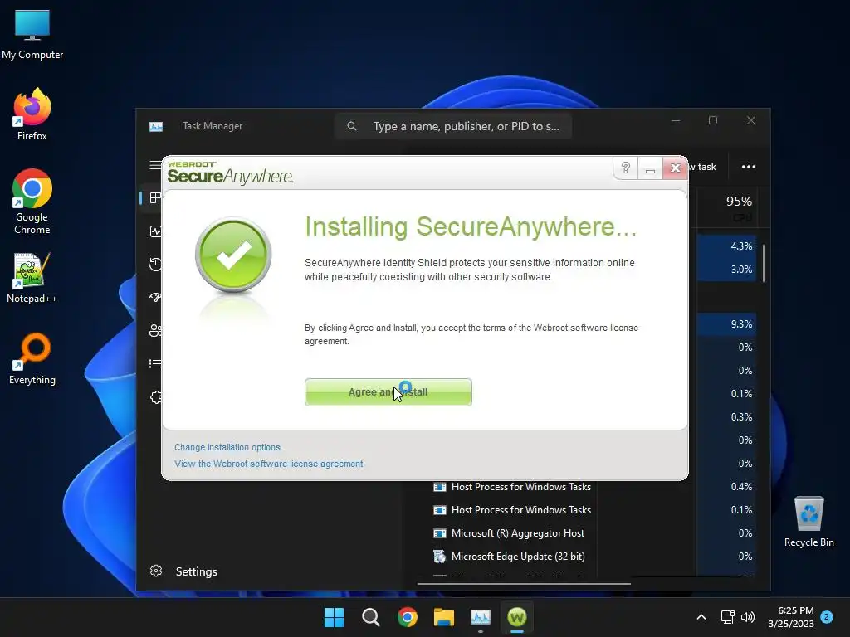The image size is (850, 637).
Task: Launch Google Chrome desktop shortcut
Action: [32, 202]
